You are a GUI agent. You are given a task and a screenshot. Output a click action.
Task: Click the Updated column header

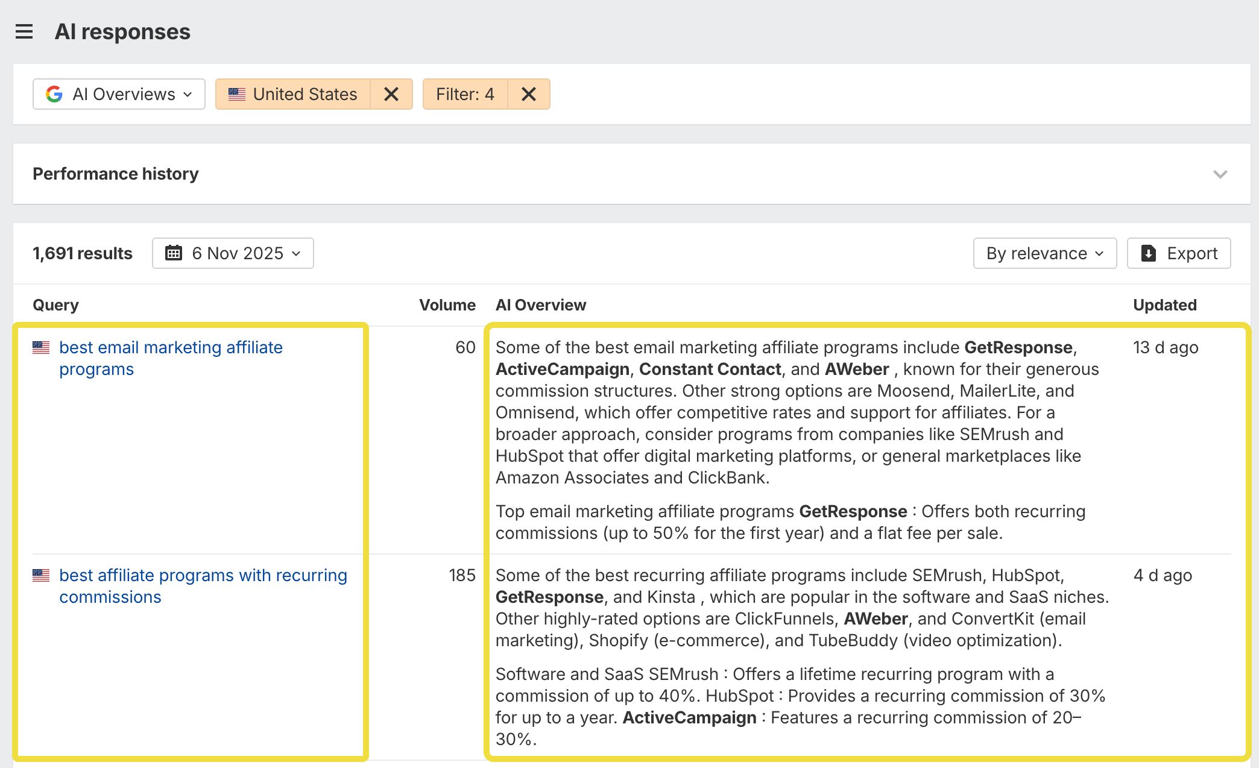tap(1164, 305)
